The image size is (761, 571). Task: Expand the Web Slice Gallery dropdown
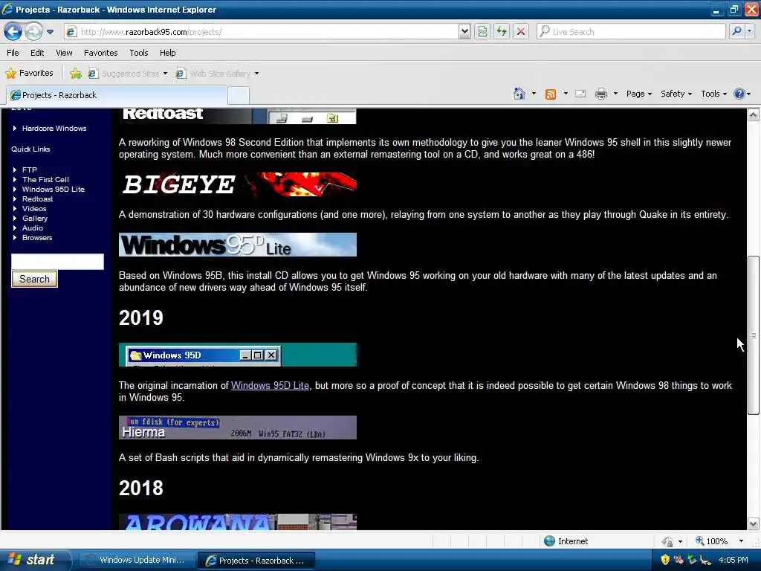[256, 74]
